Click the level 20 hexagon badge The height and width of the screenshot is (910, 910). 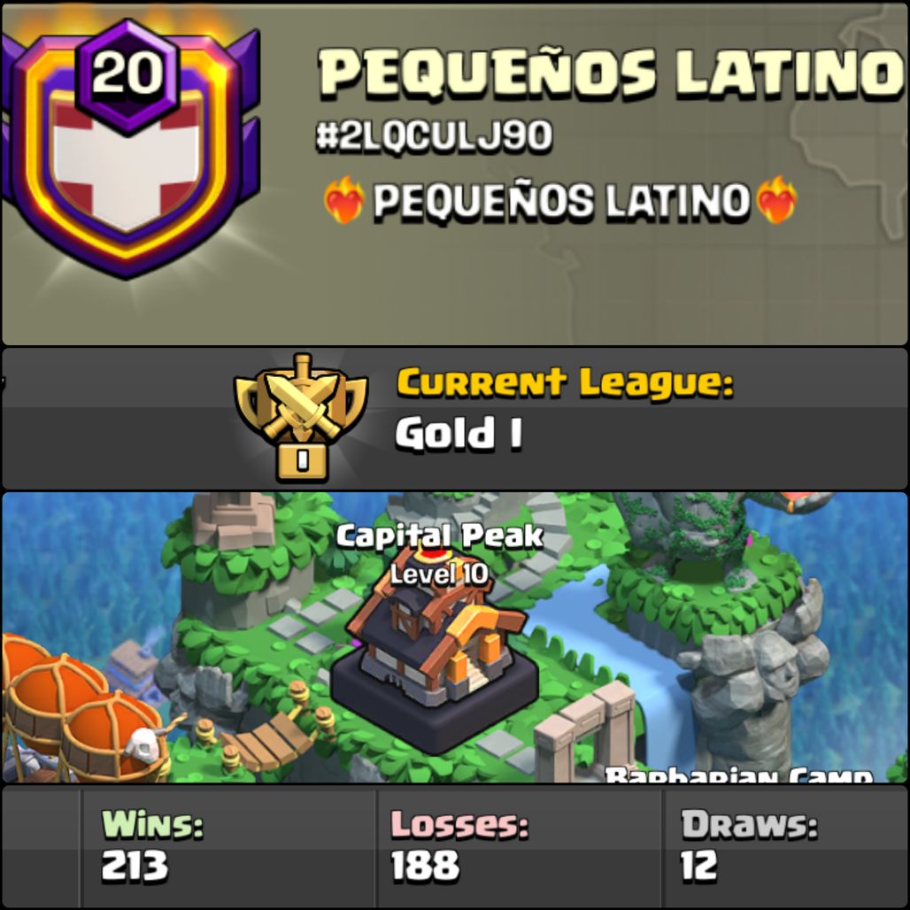[127, 73]
